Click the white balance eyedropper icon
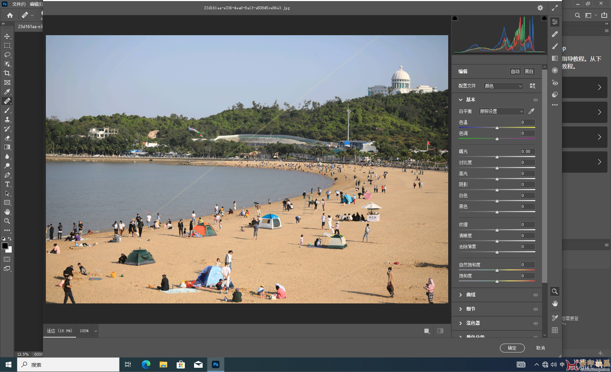Image resolution: width=611 pixels, height=372 pixels. (x=531, y=111)
